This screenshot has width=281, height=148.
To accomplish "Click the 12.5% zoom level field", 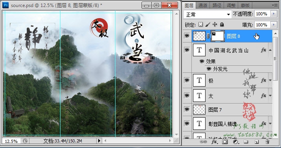I will 11,141.
